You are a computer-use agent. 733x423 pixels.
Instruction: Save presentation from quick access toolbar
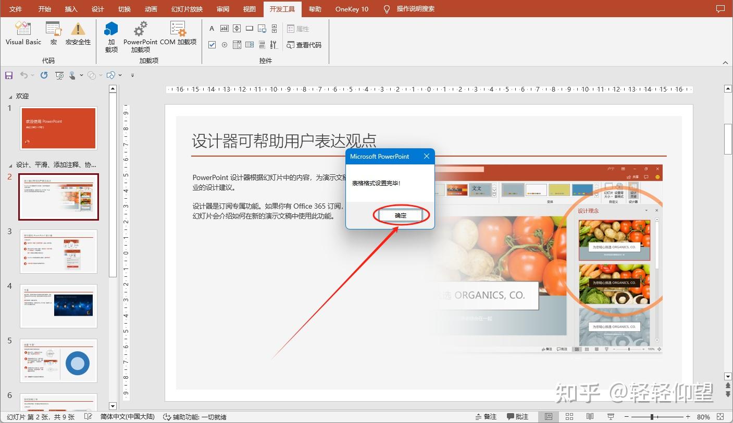[9, 75]
